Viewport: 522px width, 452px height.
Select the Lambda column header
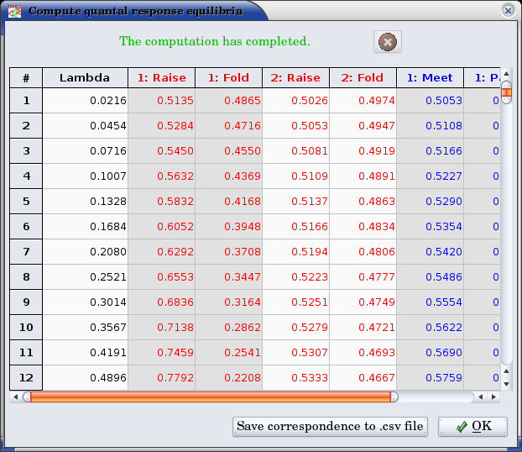84,78
